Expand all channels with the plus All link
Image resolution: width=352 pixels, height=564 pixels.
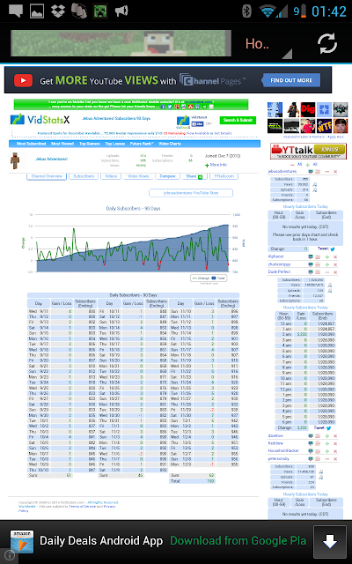312,165
